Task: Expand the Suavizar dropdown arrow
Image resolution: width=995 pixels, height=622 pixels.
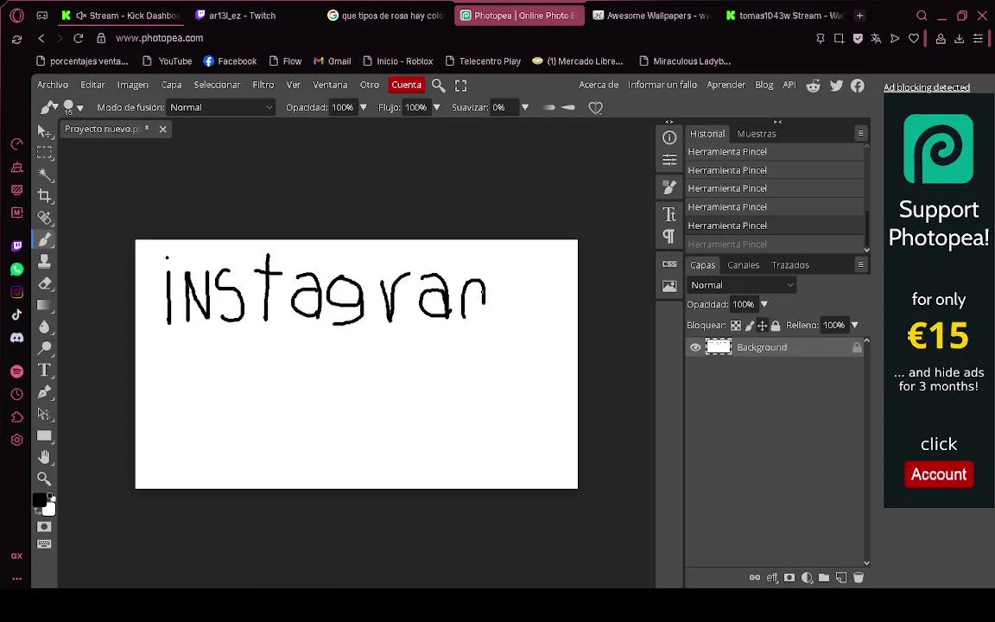Action: tap(525, 107)
